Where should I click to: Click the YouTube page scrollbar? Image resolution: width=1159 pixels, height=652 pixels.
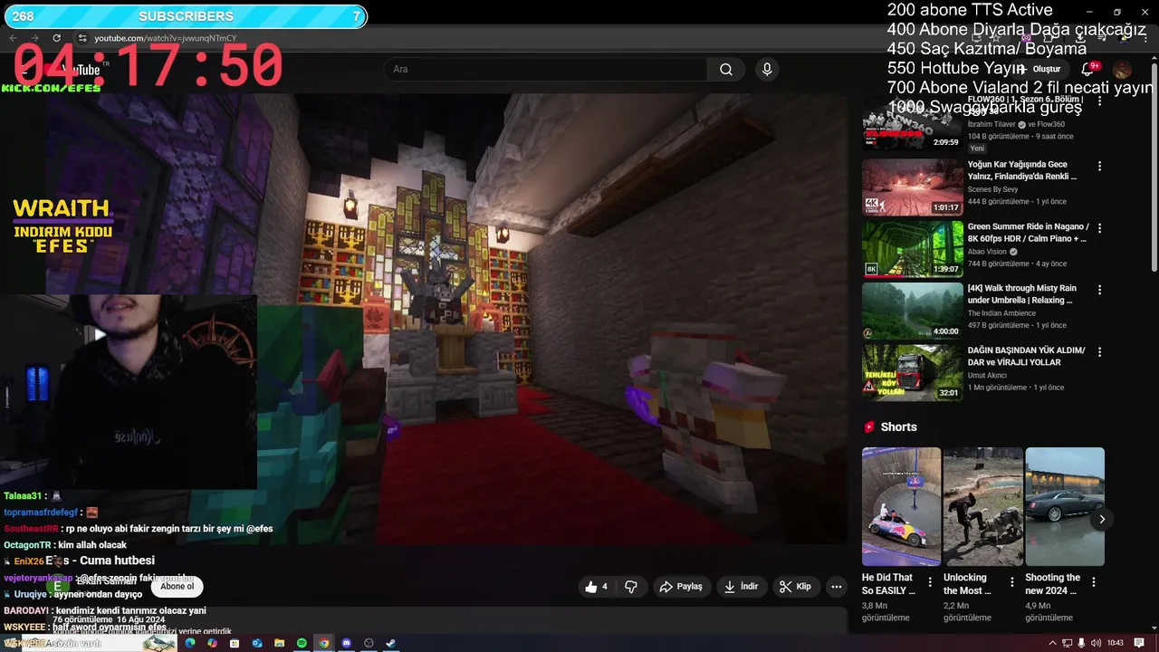pyautogui.click(x=1154, y=168)
